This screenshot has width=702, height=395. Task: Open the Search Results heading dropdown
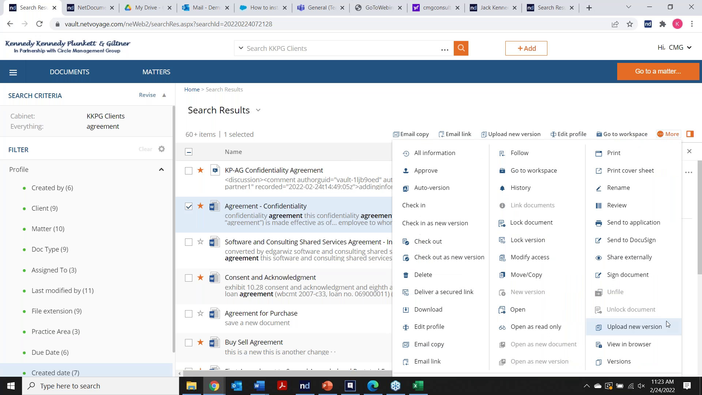click(x=258, y=110)
